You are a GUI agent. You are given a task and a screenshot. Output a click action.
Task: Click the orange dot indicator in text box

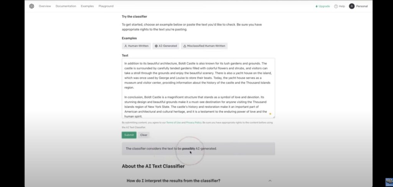[x=270, y=114]
